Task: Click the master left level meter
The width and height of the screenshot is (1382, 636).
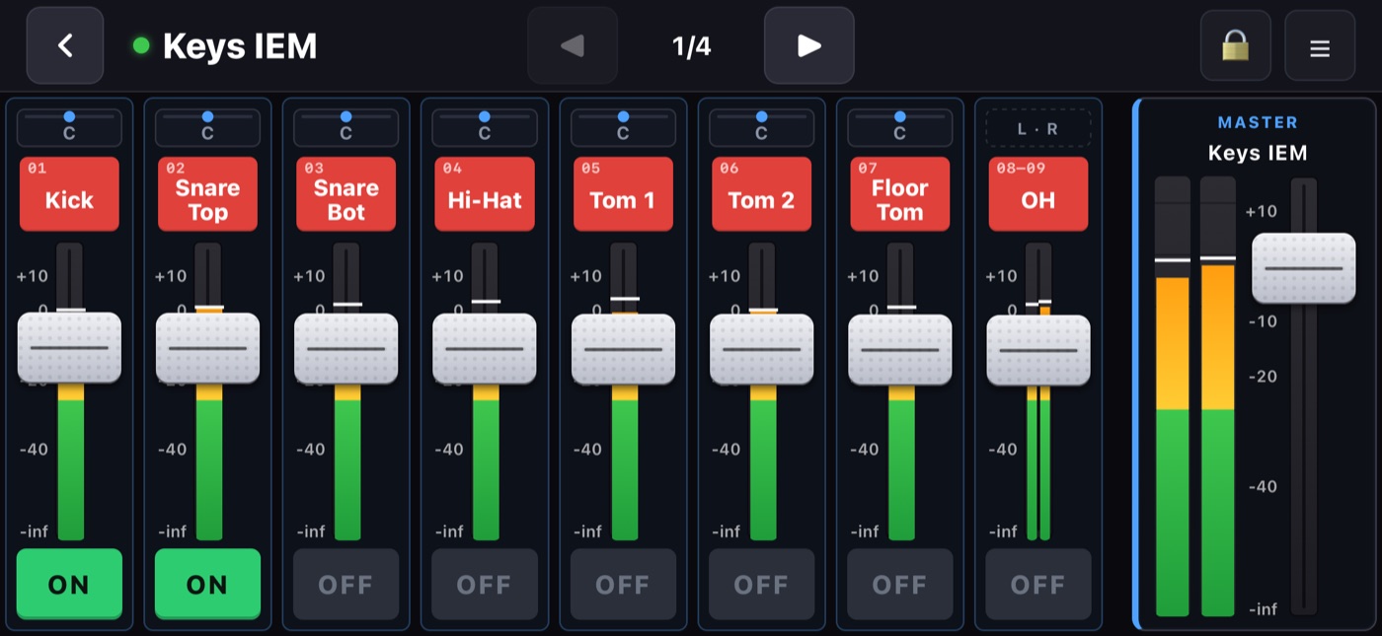Action: point(1173,396)
